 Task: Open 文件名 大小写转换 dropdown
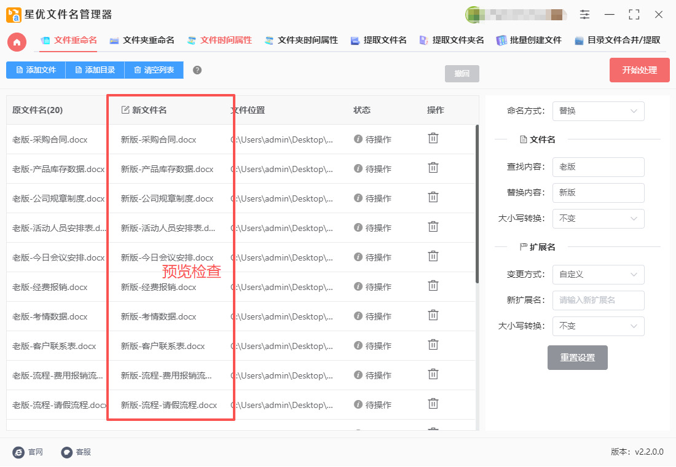coord(599,219)
